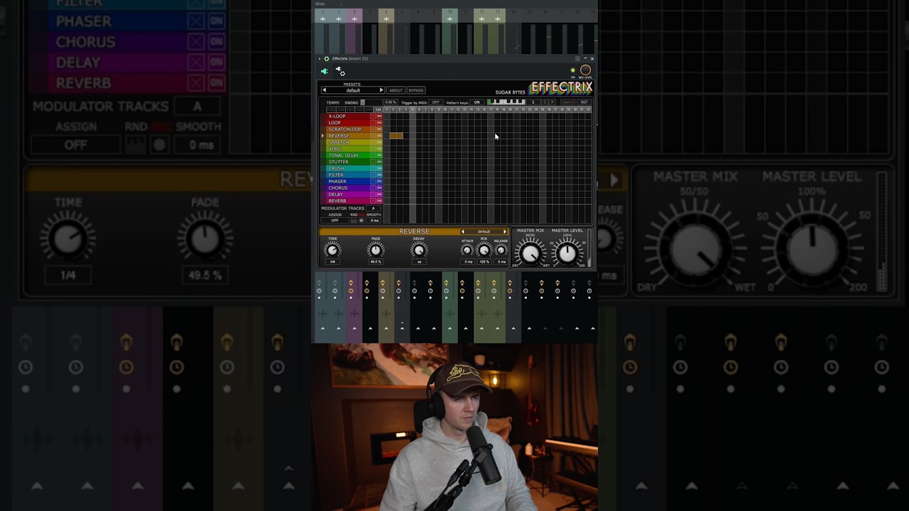Click the CHAOS button

[568, 102]
